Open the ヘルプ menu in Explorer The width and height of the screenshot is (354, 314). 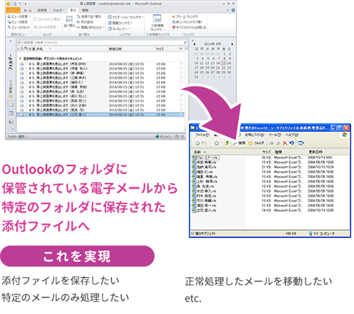pyautogui.click(x=292, y=135)
